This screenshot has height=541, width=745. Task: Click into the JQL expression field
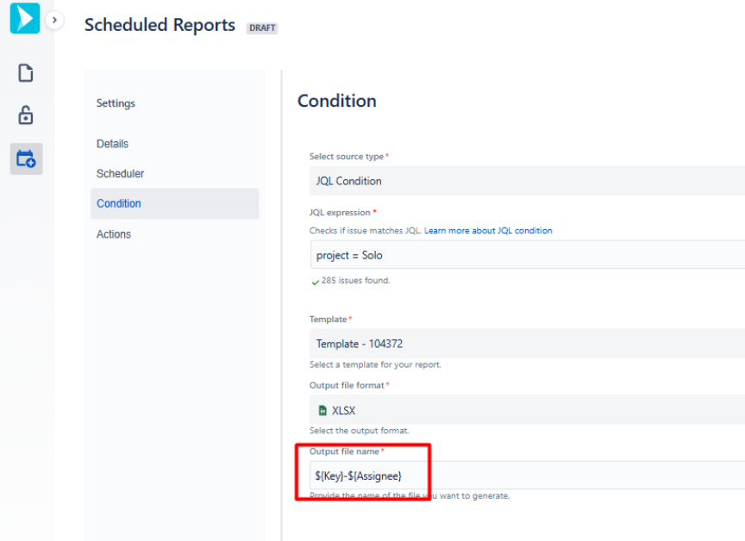[x=526, y=255]
